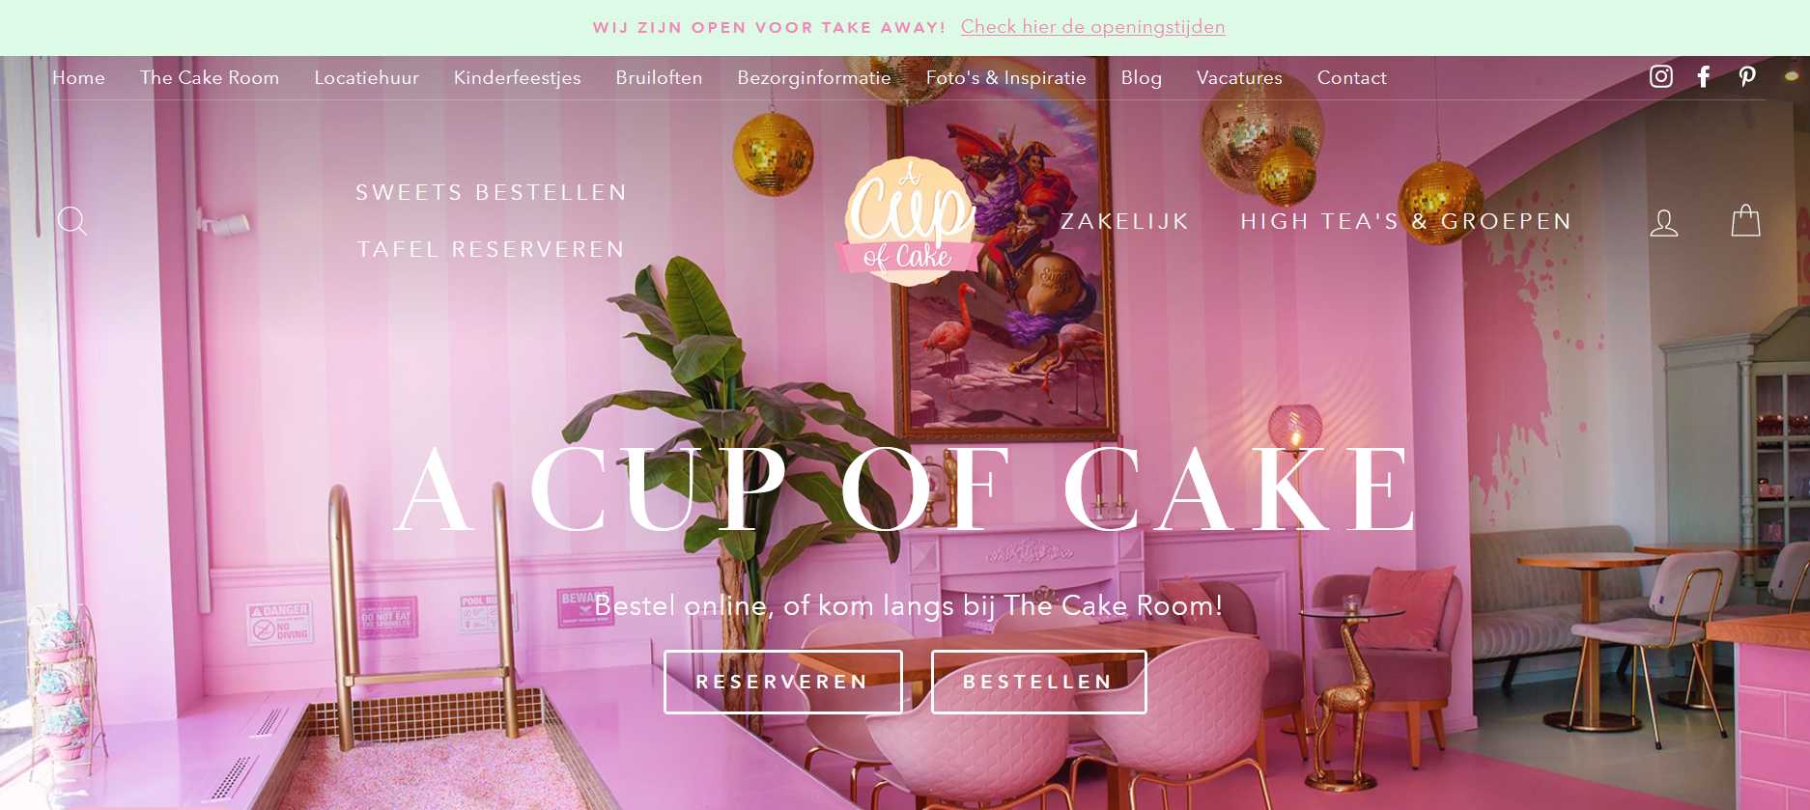This screenshot has width=1810, height=810.
Task: Open the Facebook page icon
Action: [1704, 76]
